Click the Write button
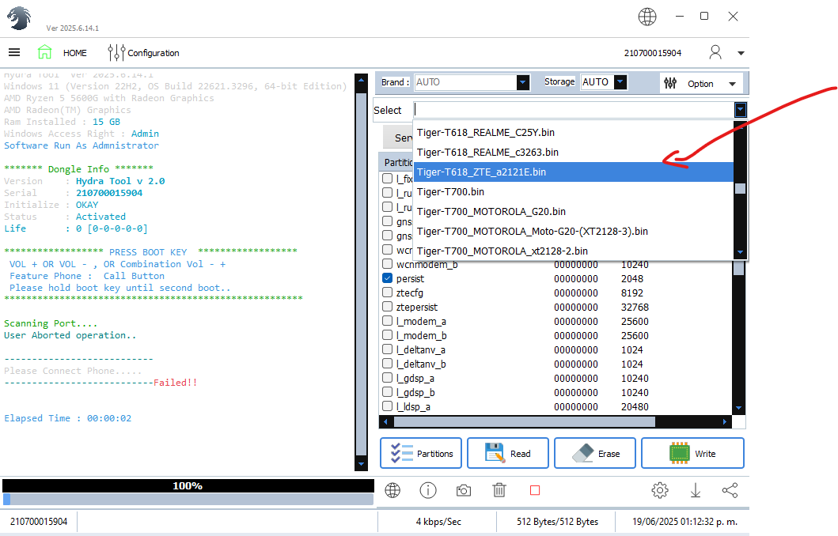The height and width of the screenshot is (536, 838). (x=692, y=454)
